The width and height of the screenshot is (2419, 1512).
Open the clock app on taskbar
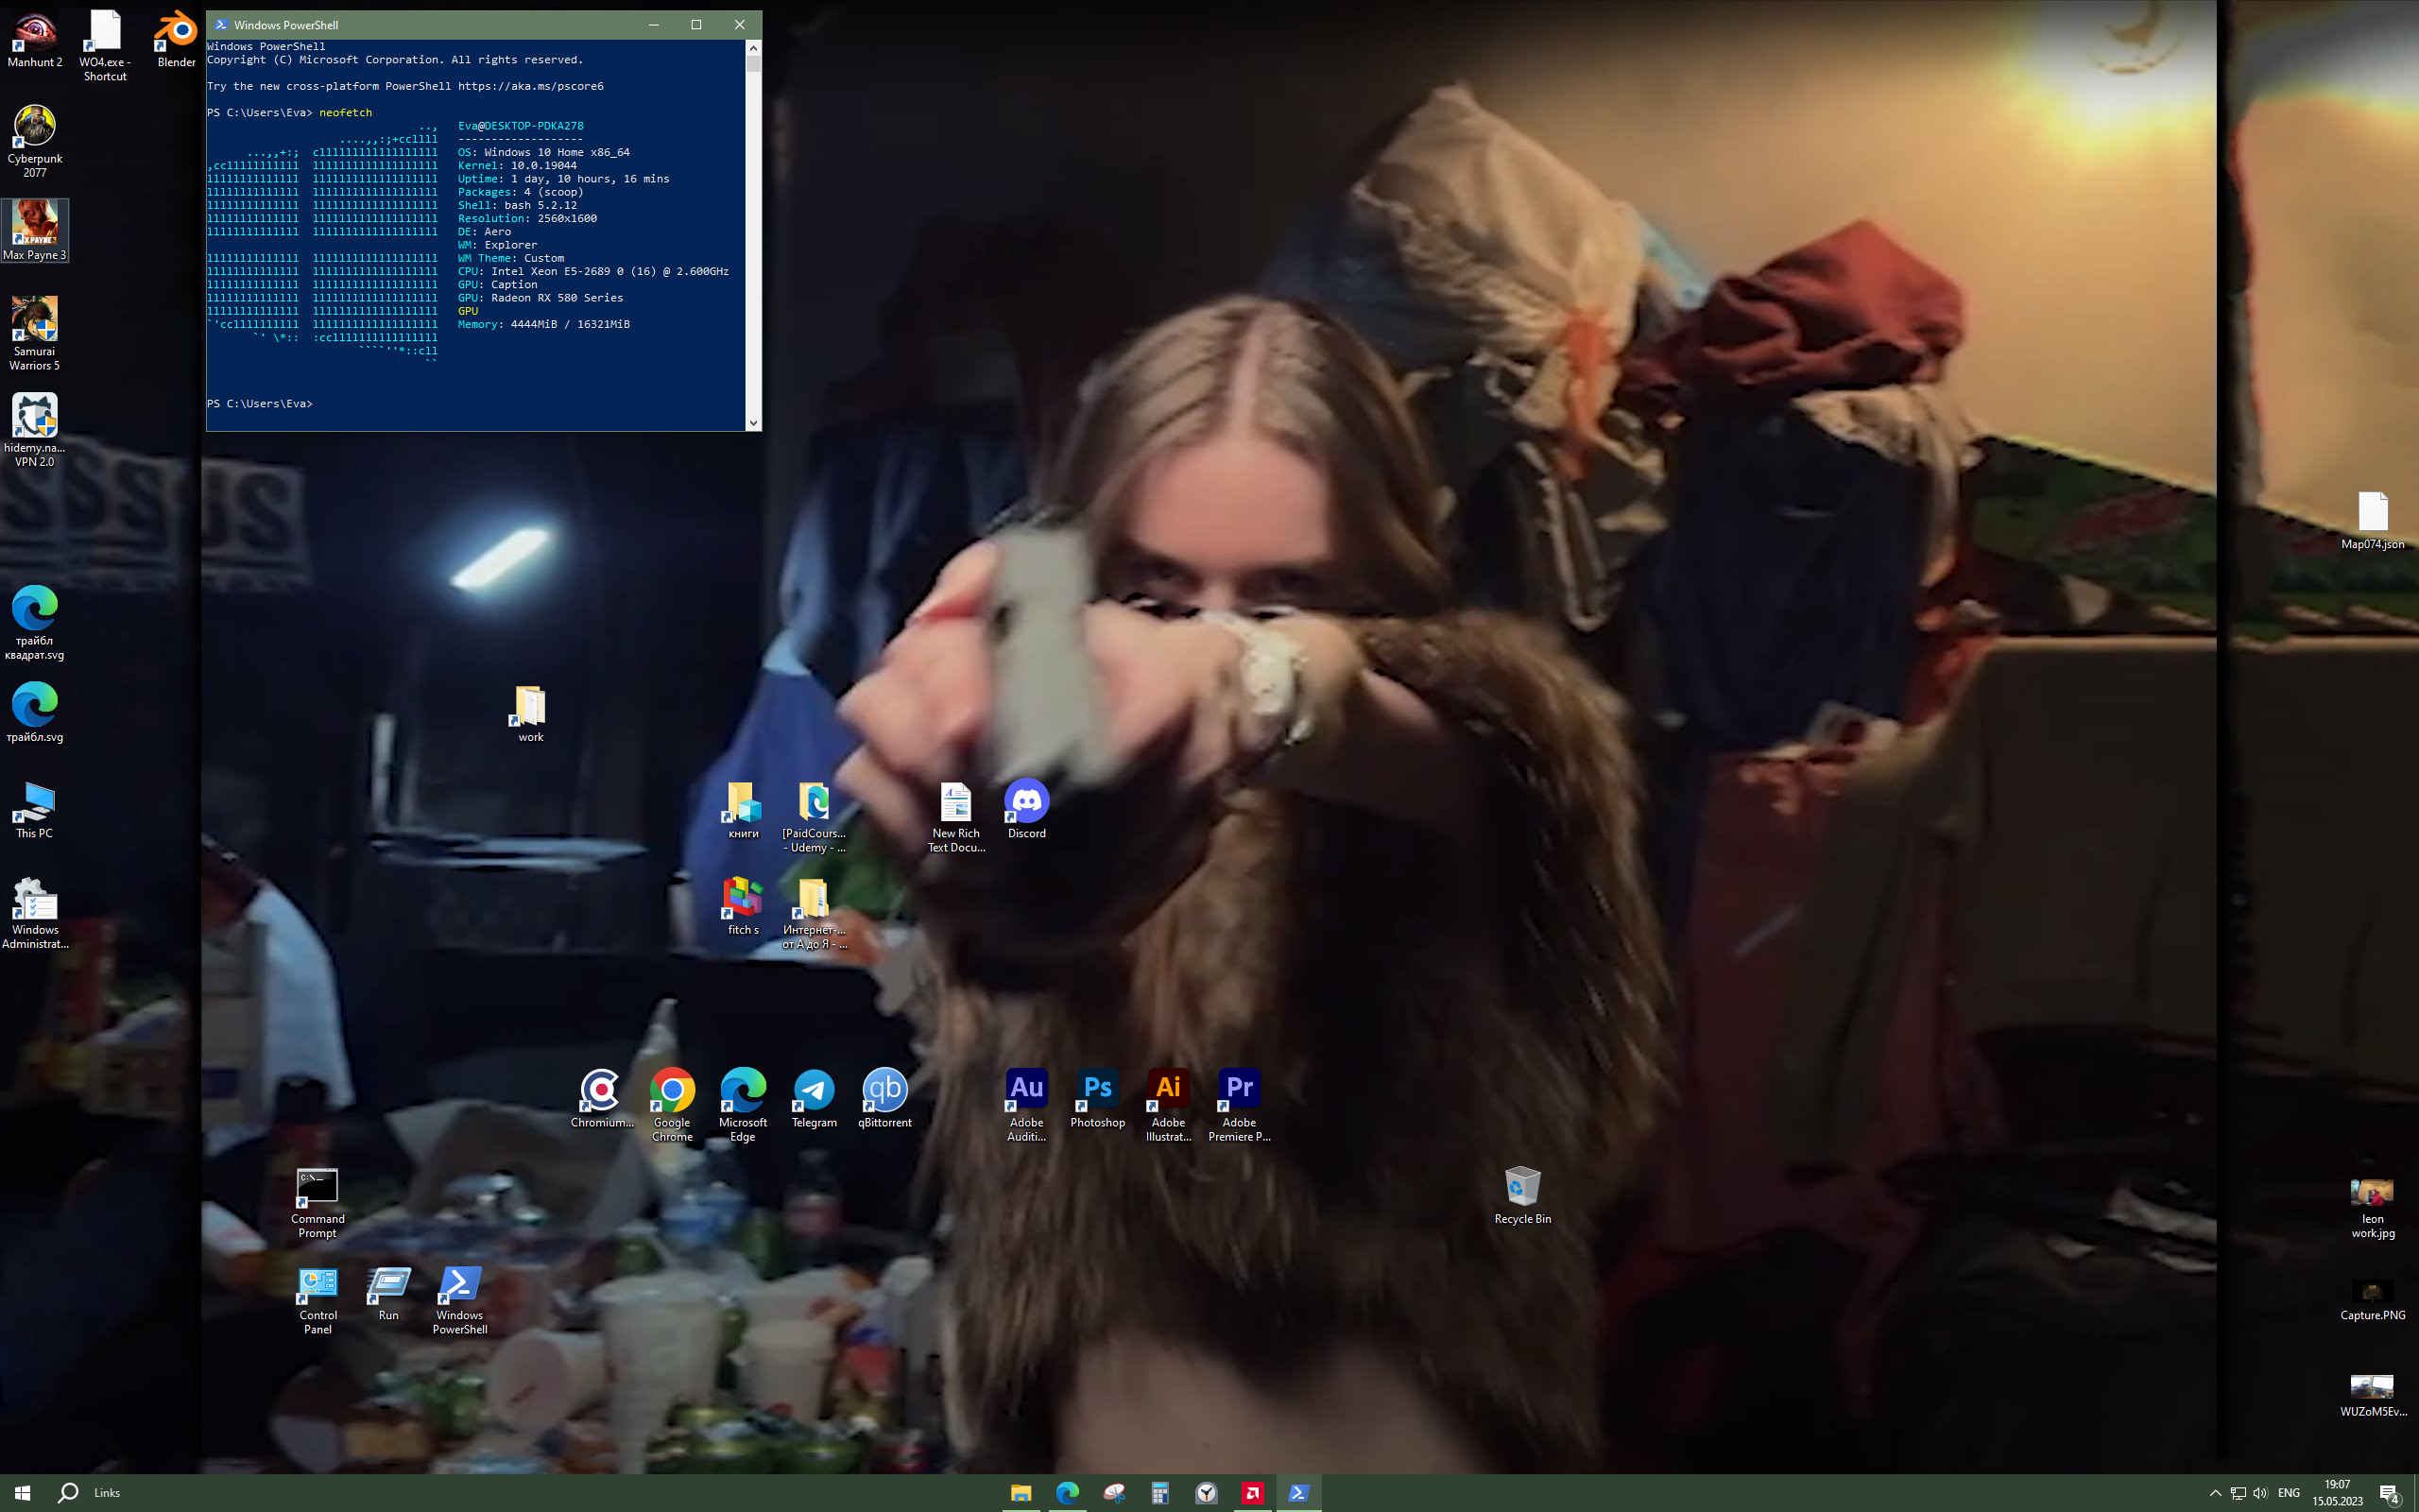[x=1207, y=1493]
